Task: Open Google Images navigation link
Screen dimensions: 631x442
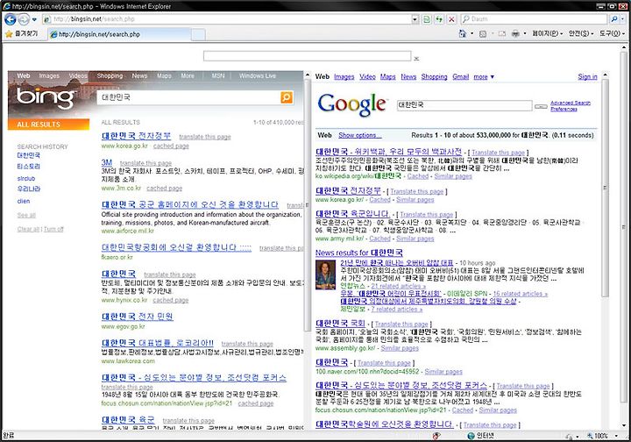Action: 344,76
